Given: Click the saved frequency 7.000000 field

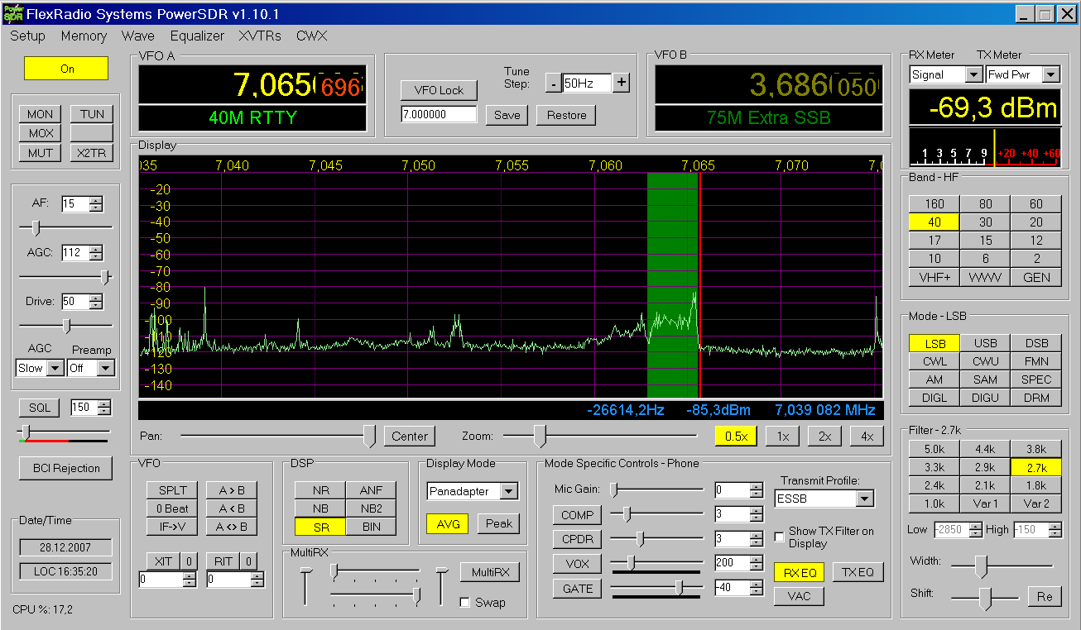Looking at the screenshot, I should tap(439, 115).
